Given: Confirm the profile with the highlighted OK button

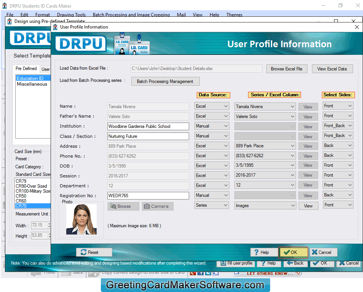Looking at the screenshot, I should click(293, 252).
